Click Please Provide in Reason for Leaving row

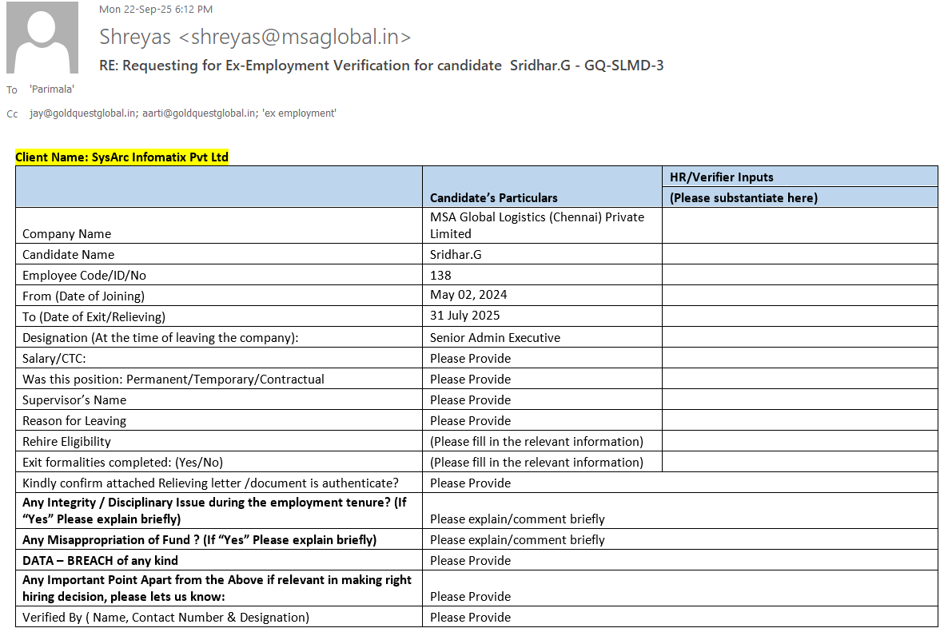tap(470, 420)
